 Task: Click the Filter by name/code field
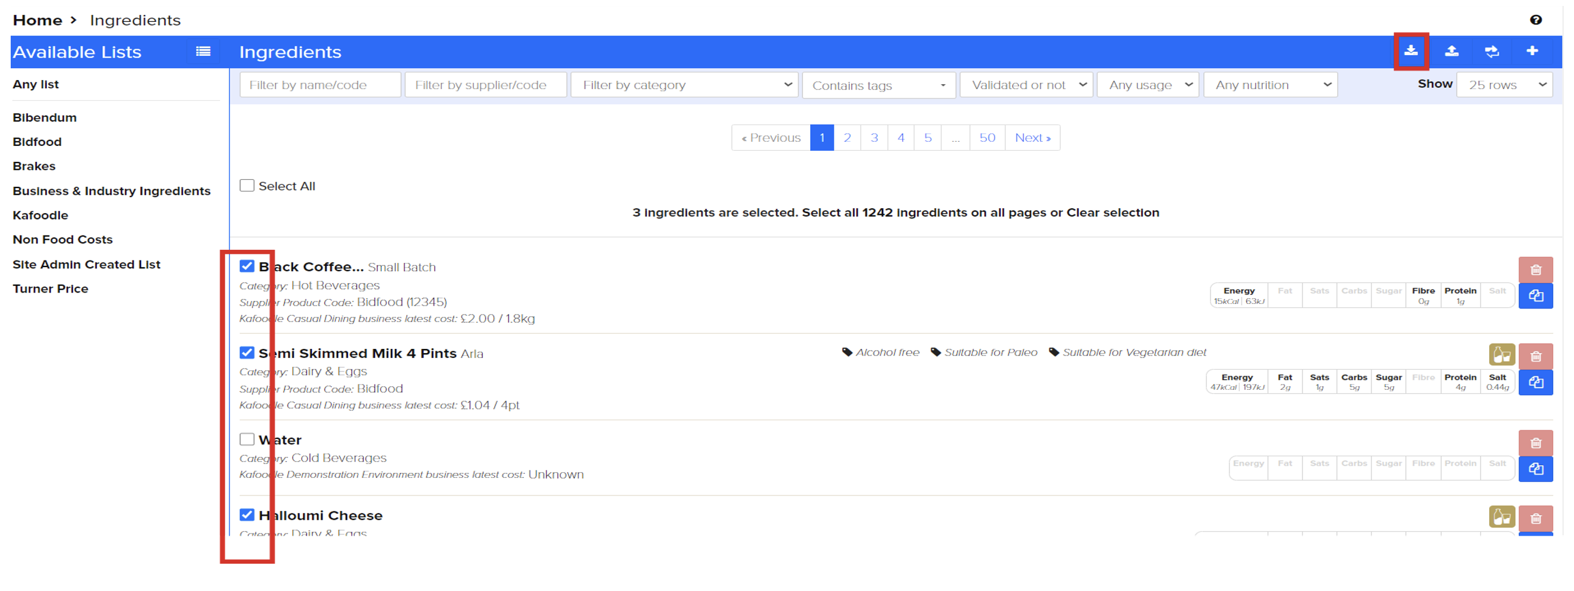(320, 85)
